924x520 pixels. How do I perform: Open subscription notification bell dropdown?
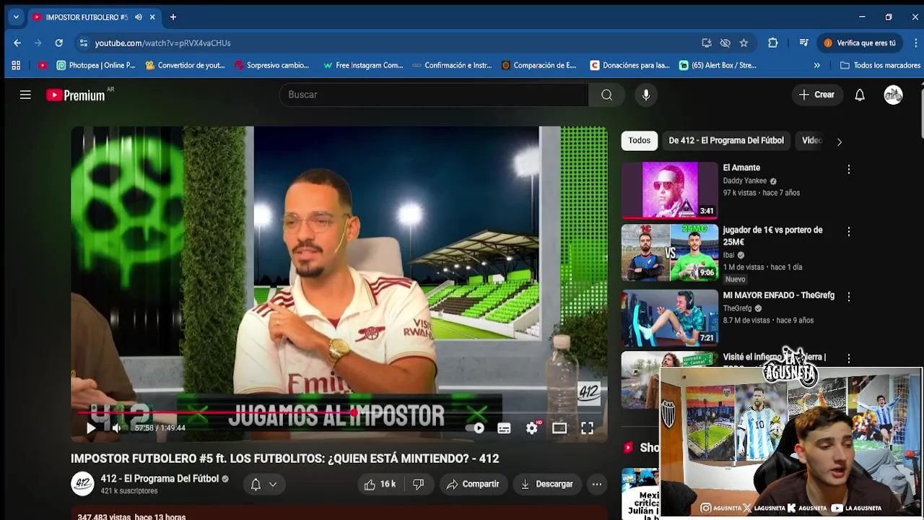[263, 485]
